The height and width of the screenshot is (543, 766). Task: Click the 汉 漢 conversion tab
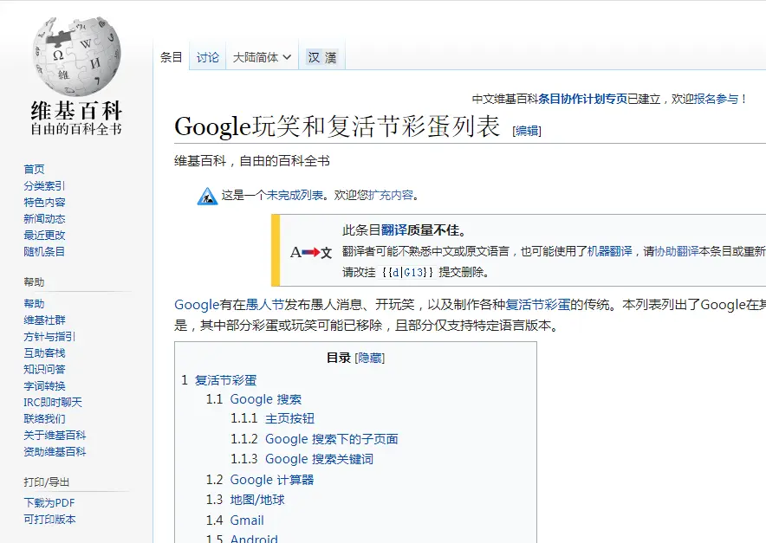point(322,58)
